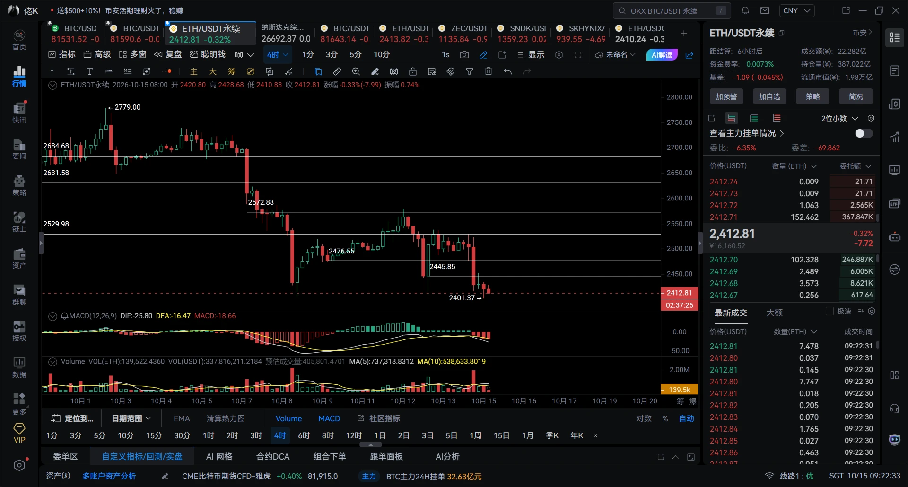Open the 2位小数 decimal precision dropdown

[x=839, y=118]
